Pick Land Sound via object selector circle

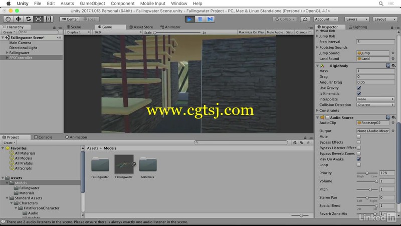click(x=393, y=59)
